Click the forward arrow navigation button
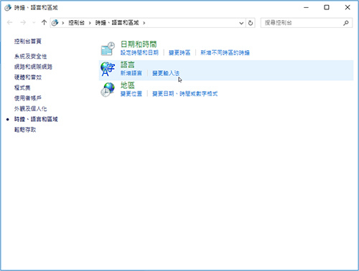359x271 pixels. pos(23,23)
